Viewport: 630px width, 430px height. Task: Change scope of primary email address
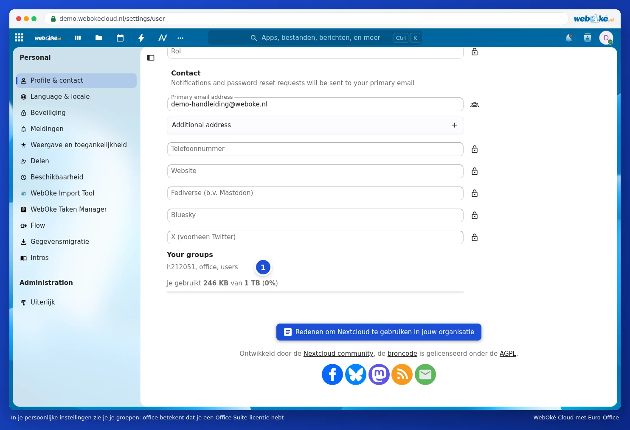[475, 104]
